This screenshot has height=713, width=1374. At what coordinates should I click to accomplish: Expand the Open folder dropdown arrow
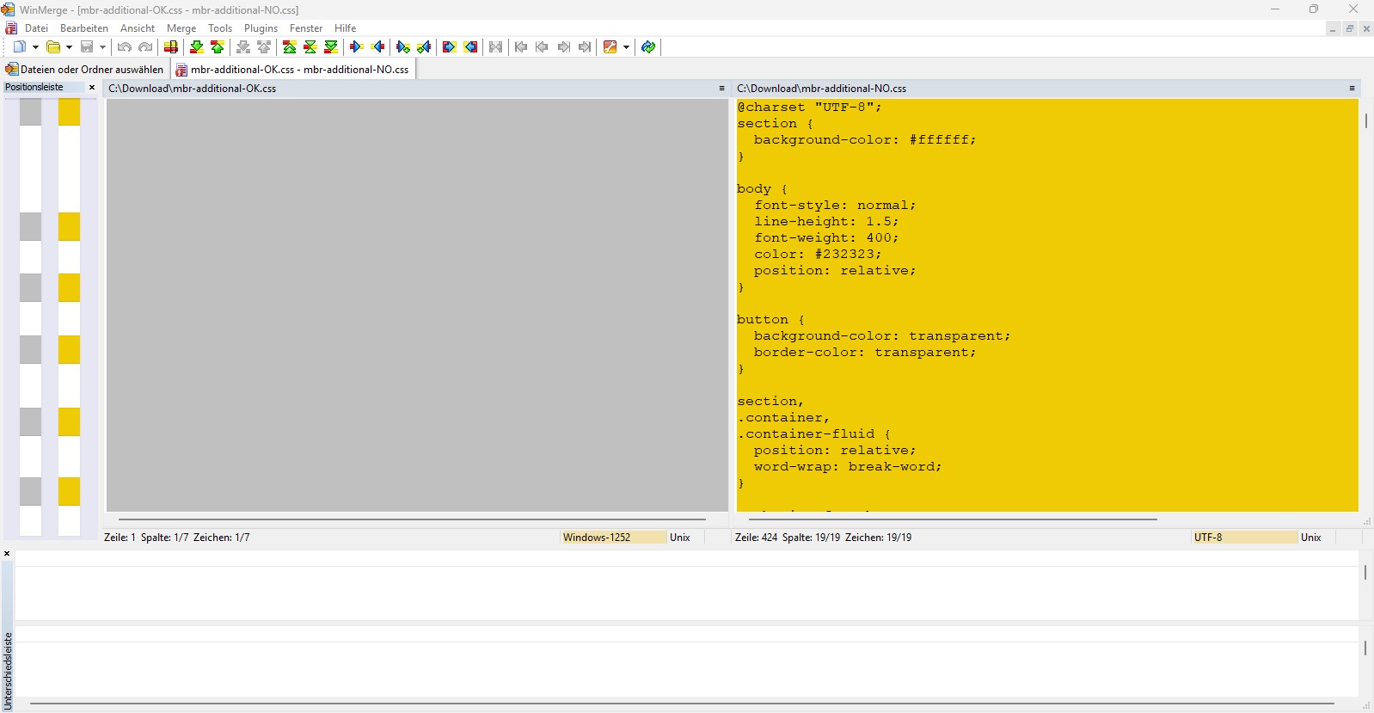[69, 47]
